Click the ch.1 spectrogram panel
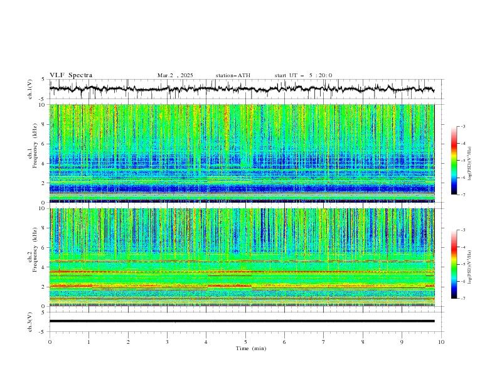 point(242,153)
